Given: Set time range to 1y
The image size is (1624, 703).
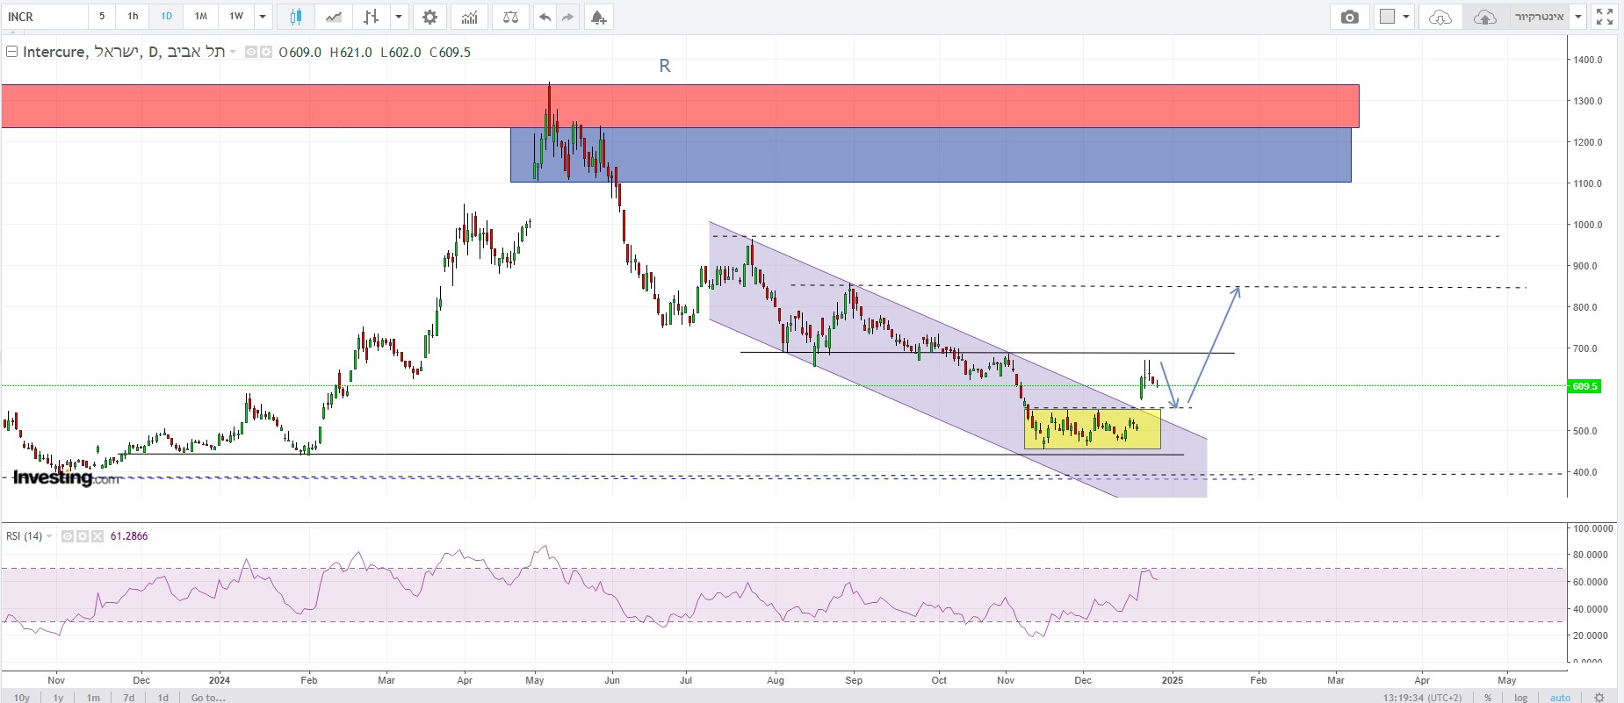Looking at the screenshot, I should (59, 698).
